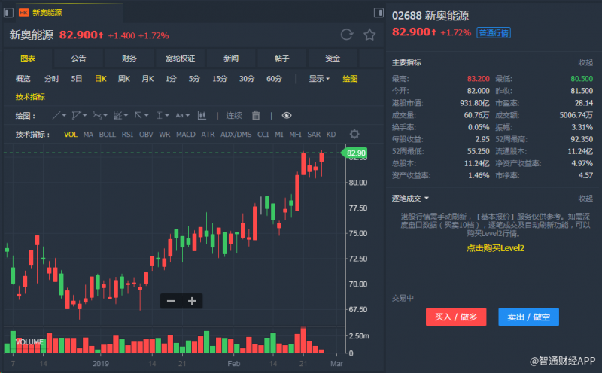This screenshot has height=373, width=602.
Task: Select the candlestick drawing tool icon
Action: coord(202,115)
